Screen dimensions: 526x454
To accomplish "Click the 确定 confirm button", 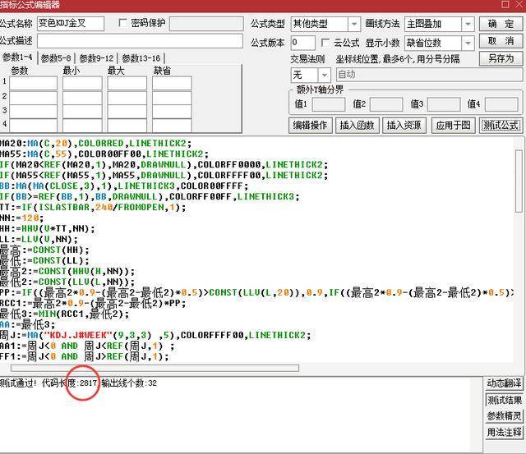I will tap(501, 24).
